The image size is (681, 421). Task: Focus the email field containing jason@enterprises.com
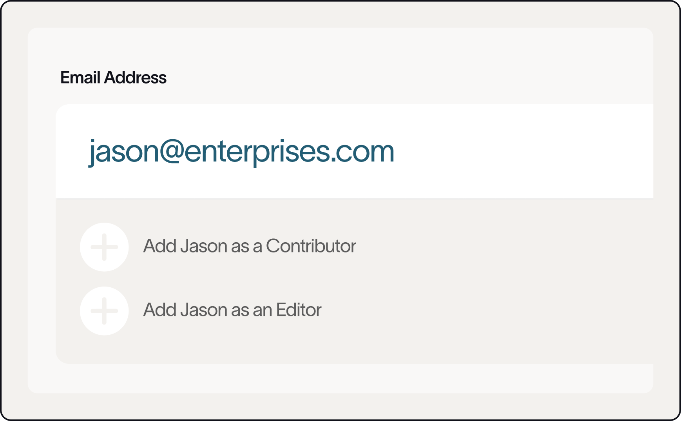click(x=241, y=151)
